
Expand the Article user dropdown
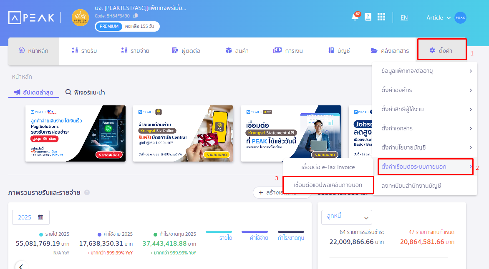[438, 17]
